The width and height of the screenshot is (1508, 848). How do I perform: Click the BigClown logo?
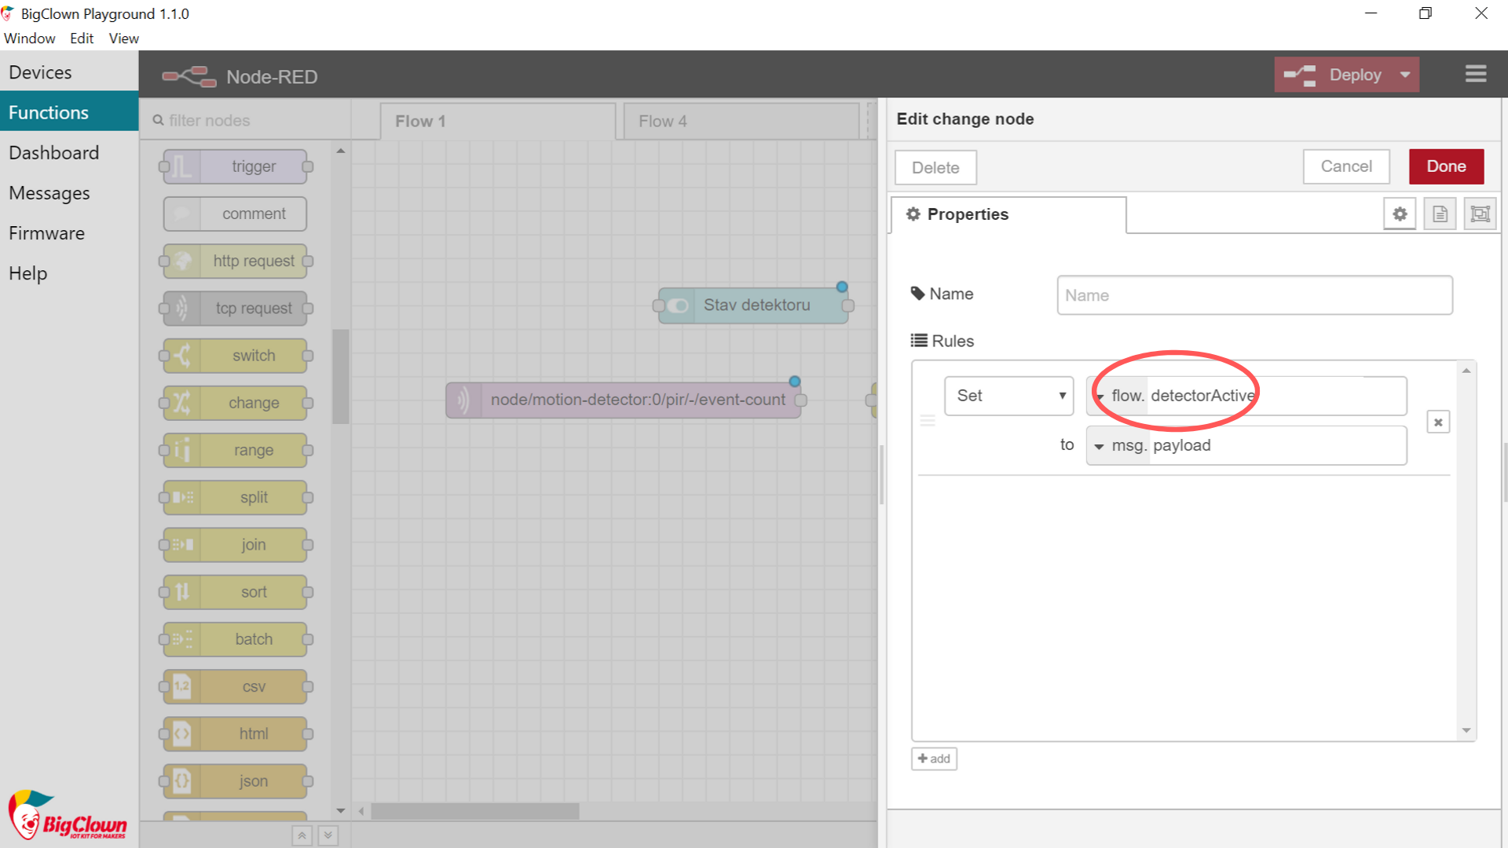(x=68, y=815)
